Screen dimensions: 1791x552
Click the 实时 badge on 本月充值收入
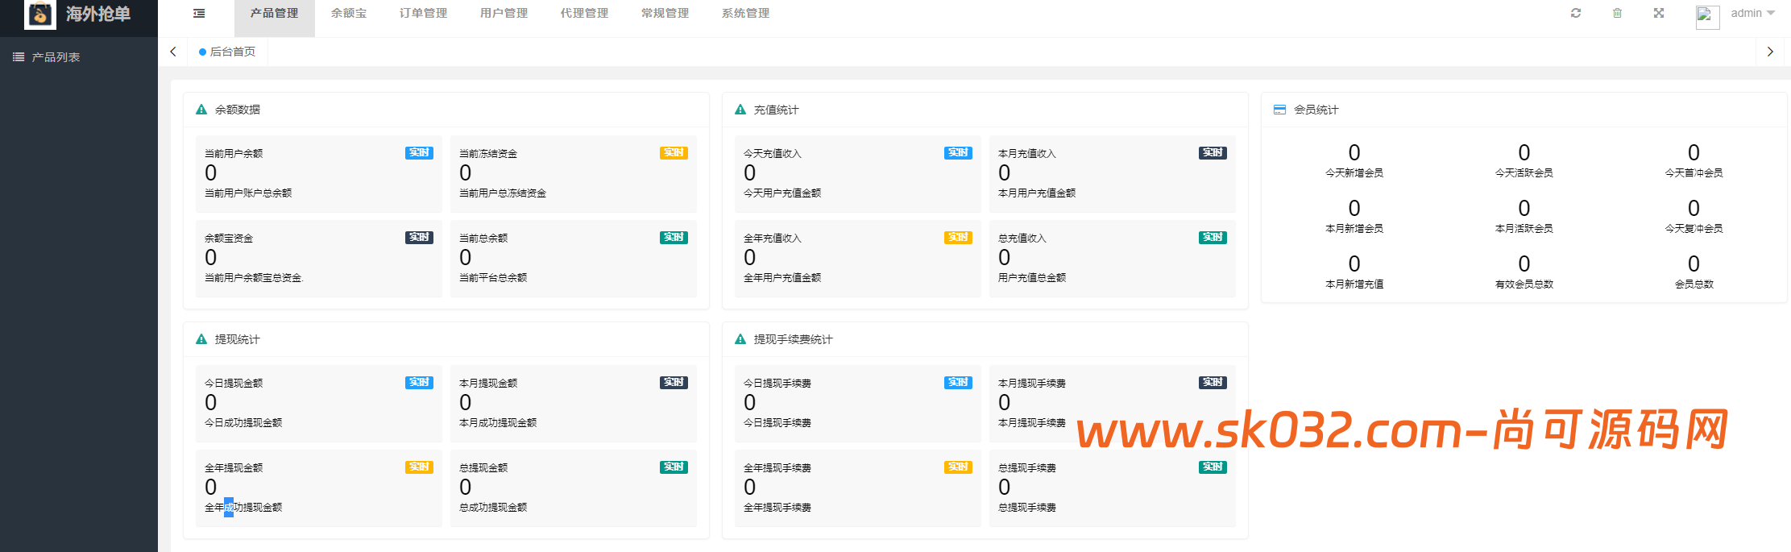[x=1213, y=153]
